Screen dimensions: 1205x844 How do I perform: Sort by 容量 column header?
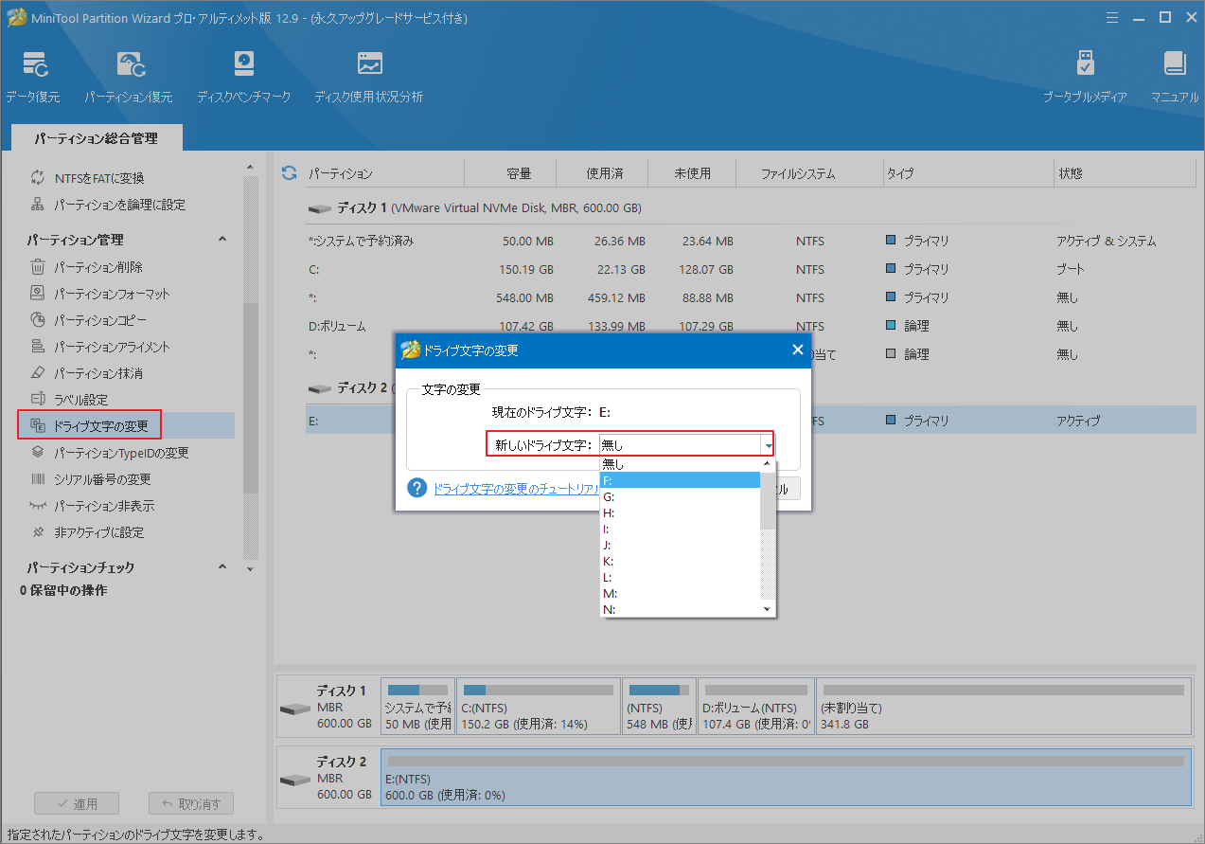[518, 173]
